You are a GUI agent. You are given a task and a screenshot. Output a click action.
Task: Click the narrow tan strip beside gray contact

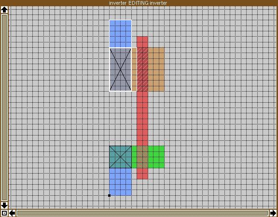pyautogui.click(x=134, y=69)
